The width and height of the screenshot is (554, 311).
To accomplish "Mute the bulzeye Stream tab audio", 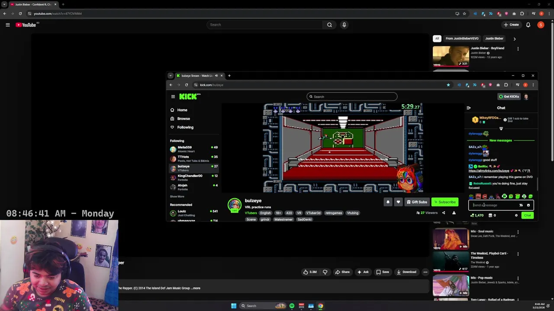I will (x=216, y=76).
